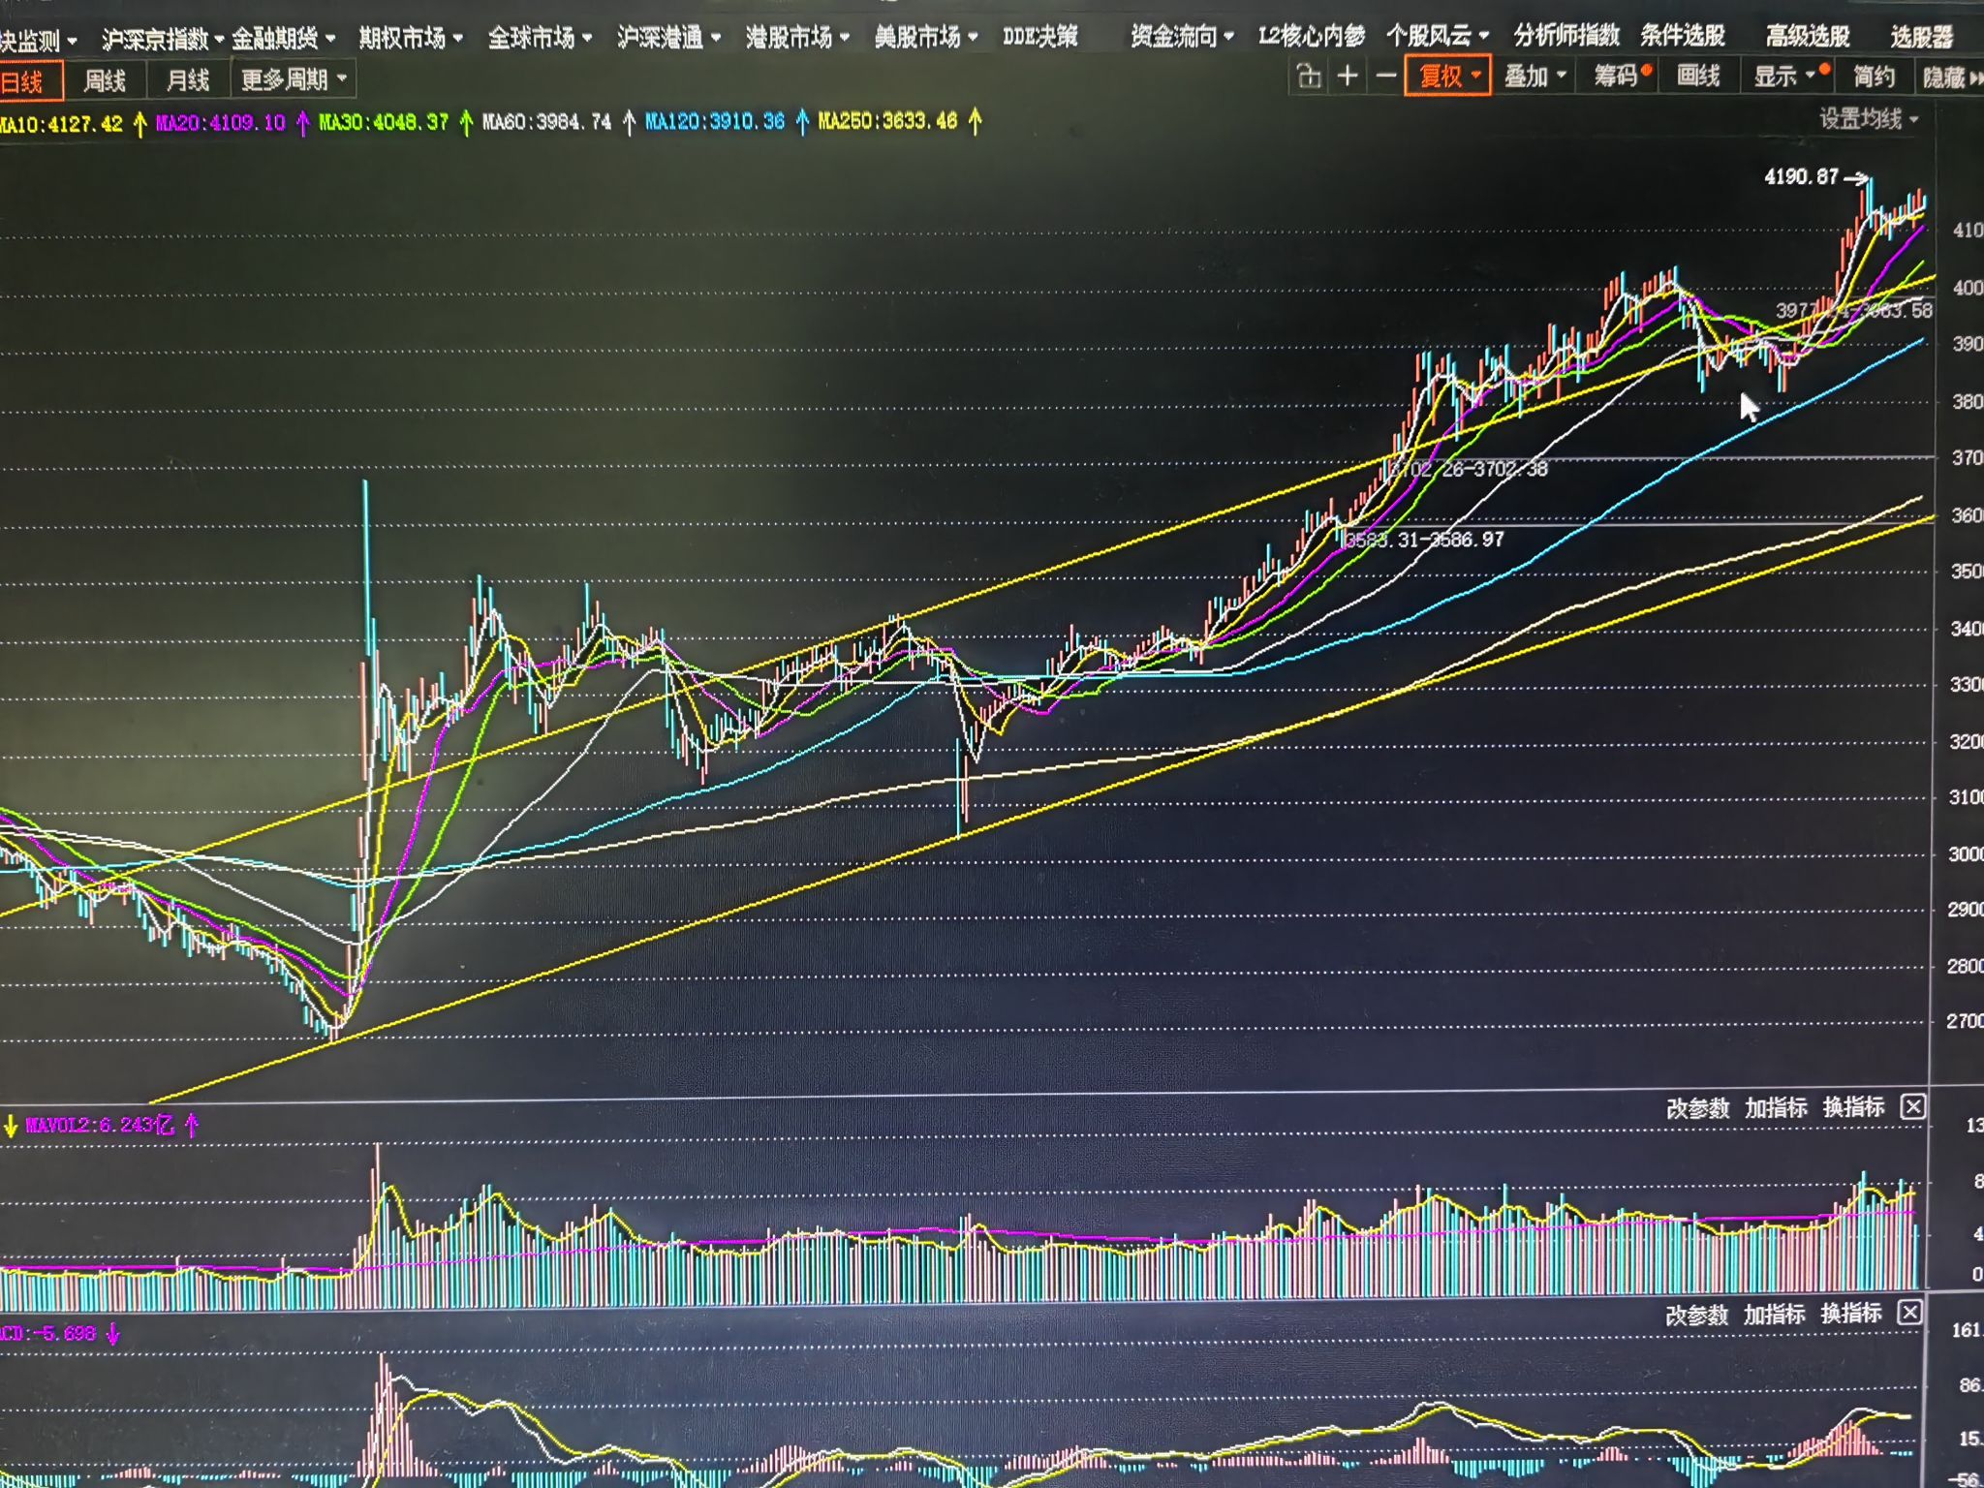Close the volume indicator panel
The image size is (1984, 1488).
point(1913,1106)
